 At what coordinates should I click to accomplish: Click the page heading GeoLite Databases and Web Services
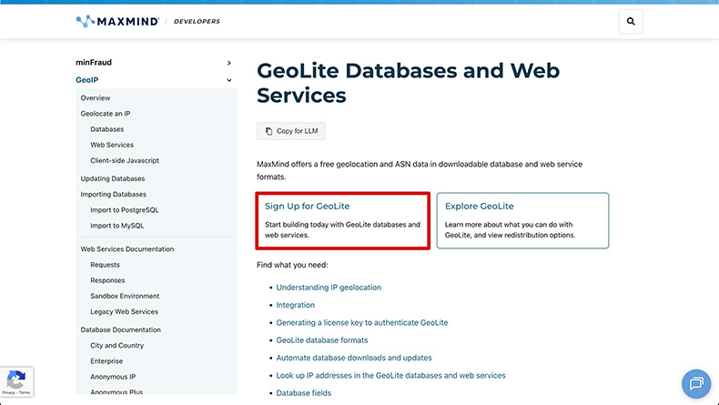pos(408,83)
